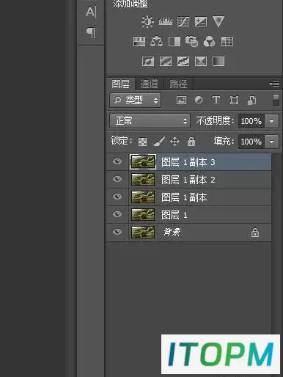Add a Photo Filter adjustment
The image size is (283, 377).
click(x=191, y=41)
